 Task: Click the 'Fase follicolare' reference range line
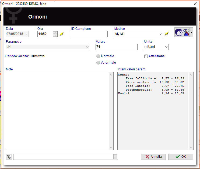click(155, 78)
